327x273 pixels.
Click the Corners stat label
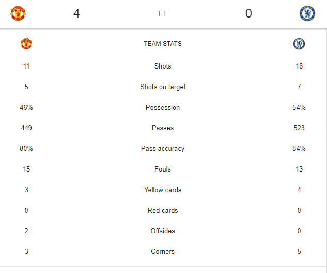pyautogui.click(x=163, y=251)
